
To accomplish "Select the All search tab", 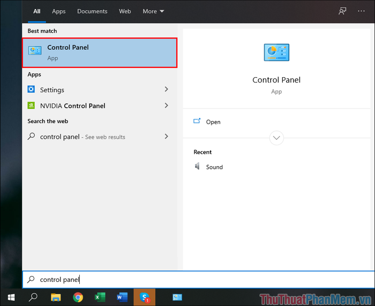I will (37, 11).
